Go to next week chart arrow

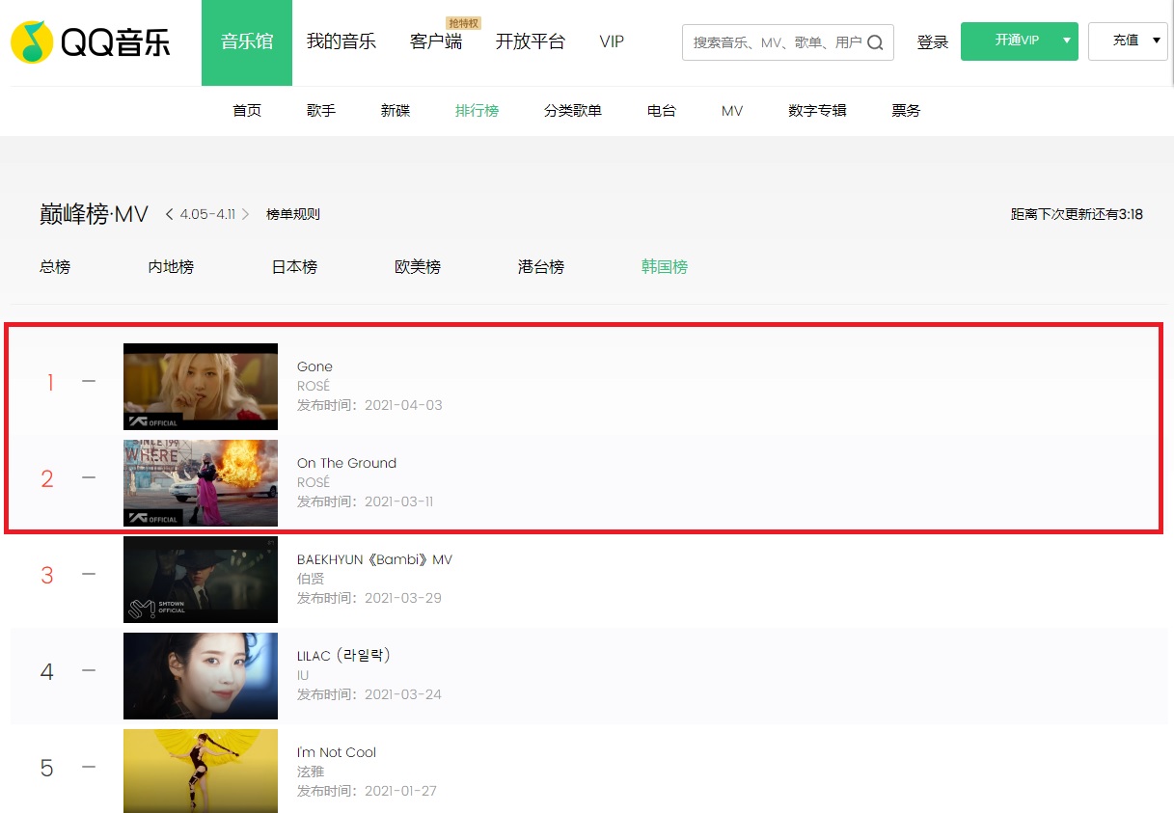[x=245, y=214]
